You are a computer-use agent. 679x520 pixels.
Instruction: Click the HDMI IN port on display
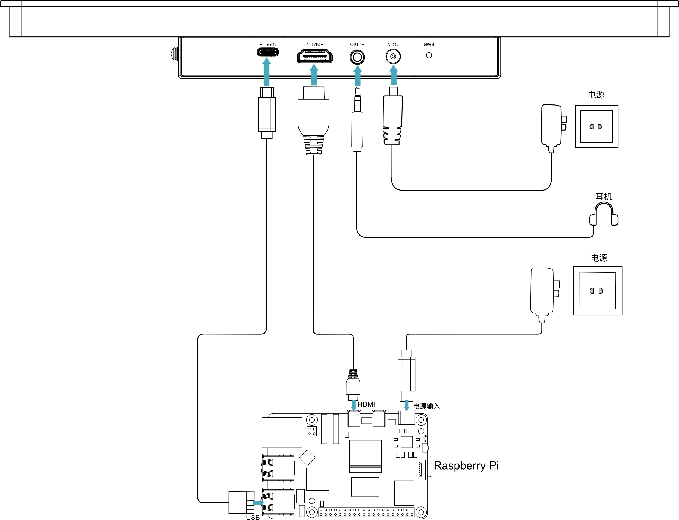[x=315, y=56]
